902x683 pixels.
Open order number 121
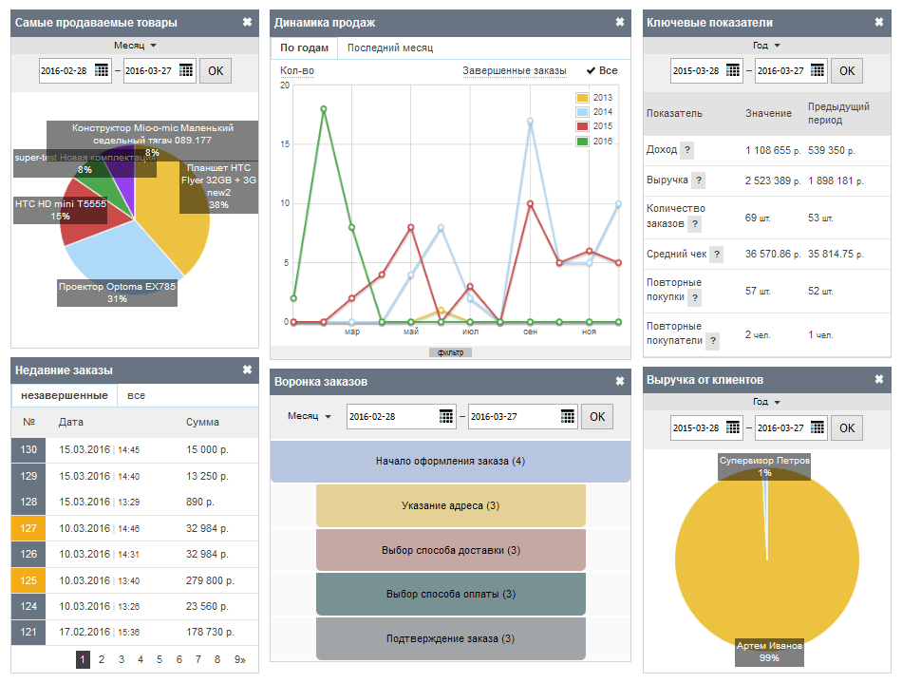click(28, 632)
